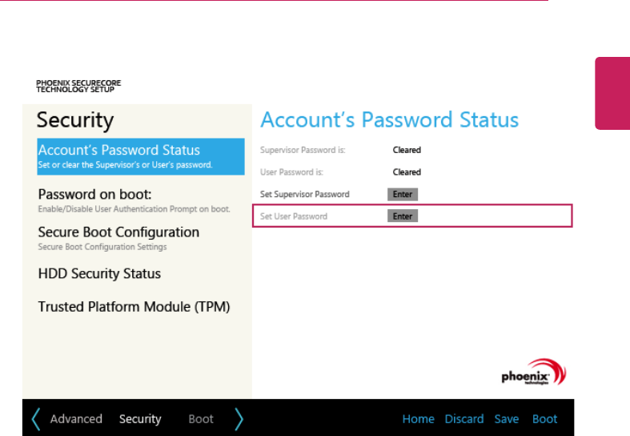Open the greyed Boot tab beside Security
This screenshot has width=630, height=436.
click(201, 418)
